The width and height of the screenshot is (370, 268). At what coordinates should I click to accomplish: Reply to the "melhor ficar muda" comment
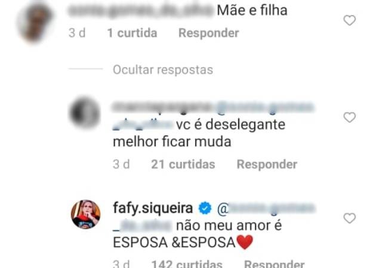click(267, 164)
